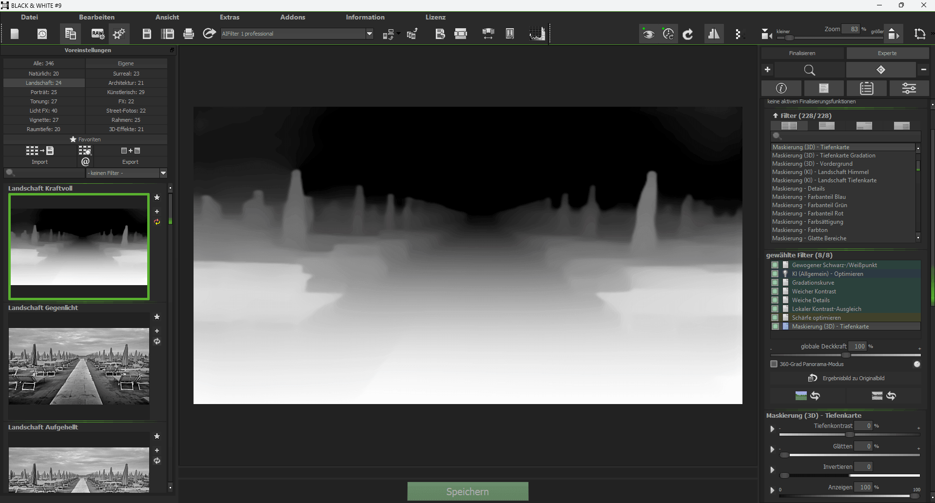The width and height of the screenshot is (935, 503).
Task: Open the Bearbeiten menu
Action: [x=97, y=17]
